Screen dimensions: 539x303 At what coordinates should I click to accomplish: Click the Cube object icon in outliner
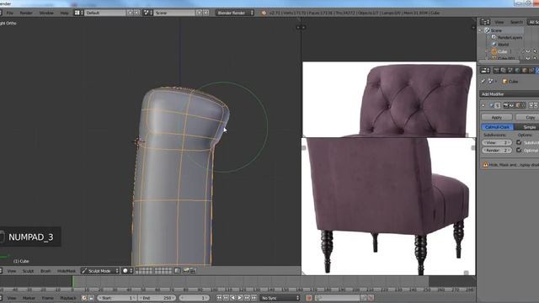(x=494, y=51)
